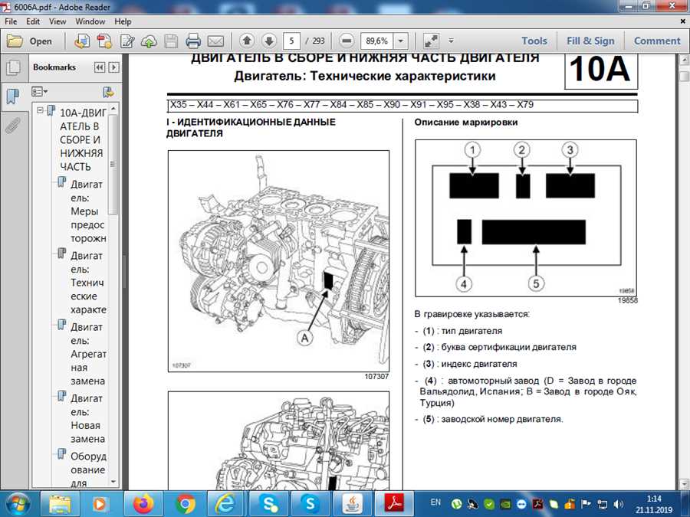The image size is (690, 517).
Task: Go to the next page arrow
Action: [x=268, y=41]
